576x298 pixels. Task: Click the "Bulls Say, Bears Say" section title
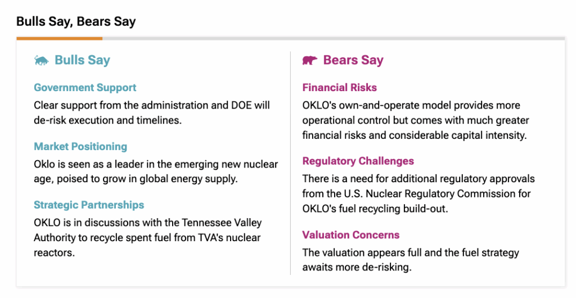(76, 22)
